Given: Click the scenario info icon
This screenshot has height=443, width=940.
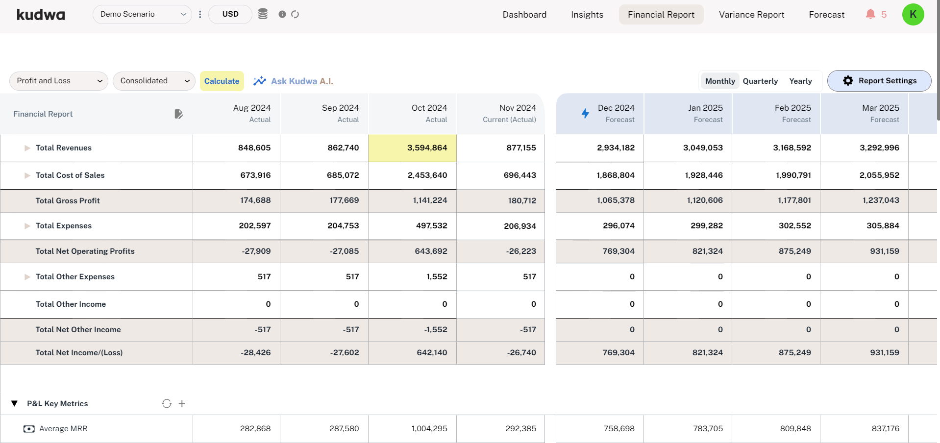Looking at the screenshot, I should tap(282, 14).
